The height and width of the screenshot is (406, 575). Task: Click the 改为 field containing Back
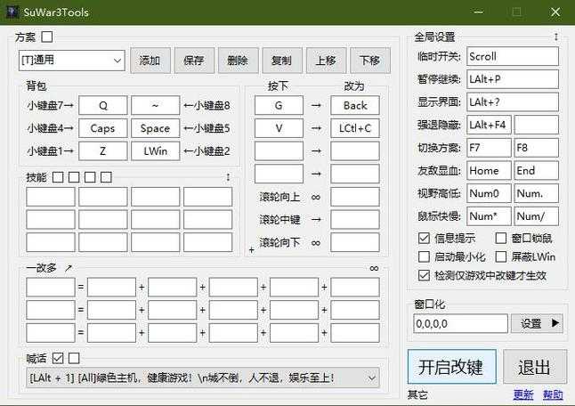[x=355, y=106]
